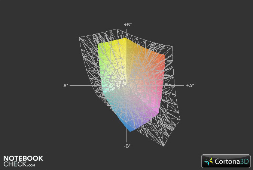253x170 pixels.
Task: Click the +A* axis label
Action: [x=190, y=86]
